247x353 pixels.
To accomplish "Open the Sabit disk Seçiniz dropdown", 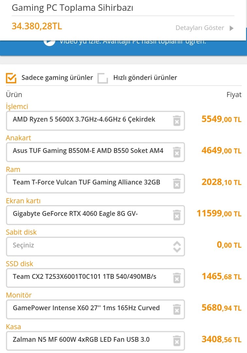I will (x=96, y=246).
